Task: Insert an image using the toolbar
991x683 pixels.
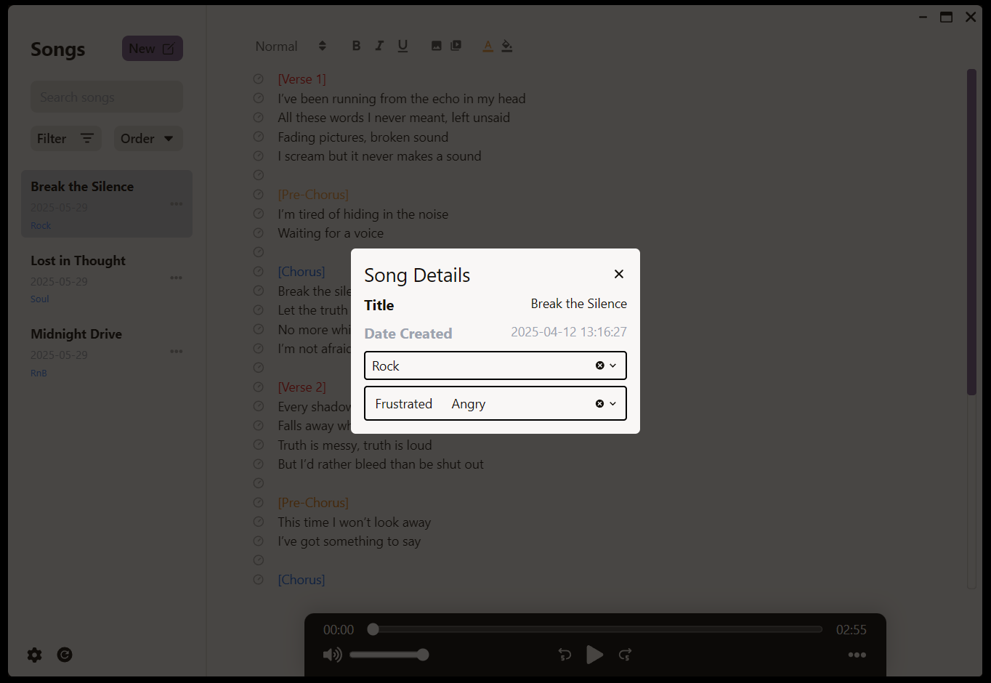Action: click(x=436, y=46)
